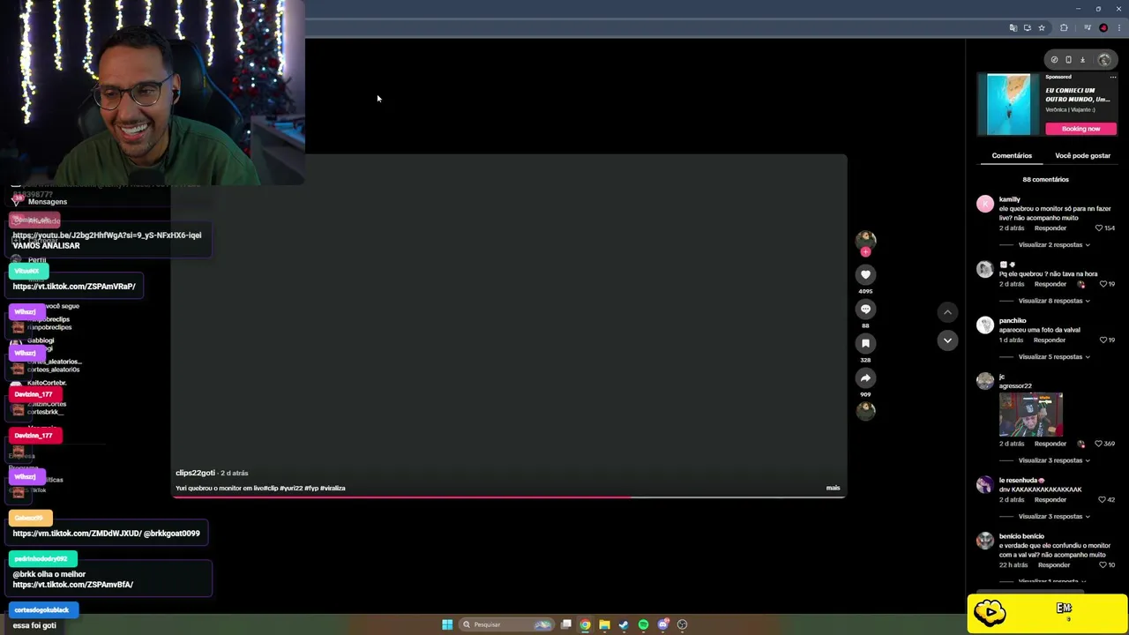Like benício benício's comment with 10 likes
The image size is (1129, 635).
click(1103, 565)
